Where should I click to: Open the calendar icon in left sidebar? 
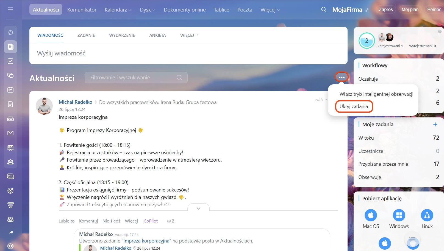coord(10,90)
